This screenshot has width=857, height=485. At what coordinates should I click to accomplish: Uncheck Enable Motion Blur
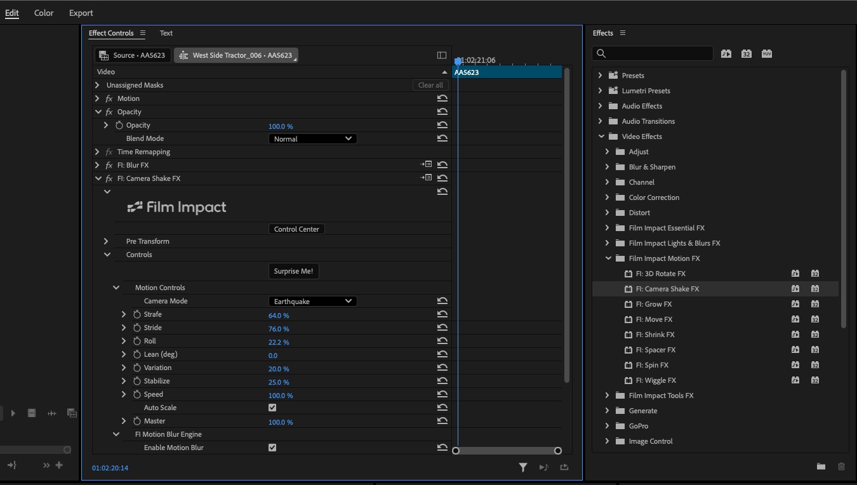(272, 448)
